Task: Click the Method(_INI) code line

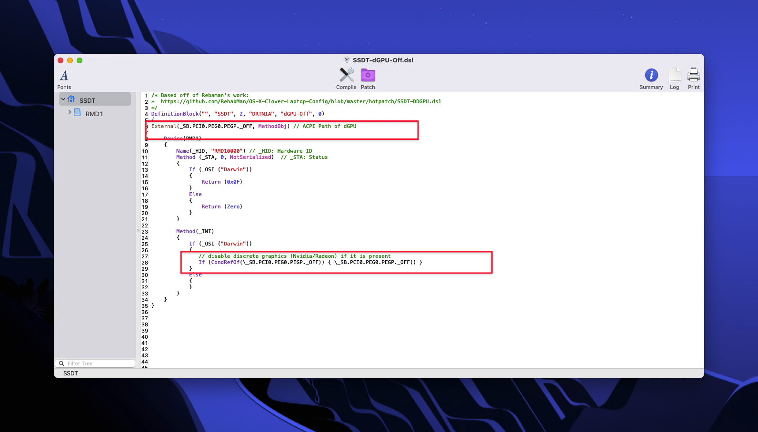Action: 195,231
